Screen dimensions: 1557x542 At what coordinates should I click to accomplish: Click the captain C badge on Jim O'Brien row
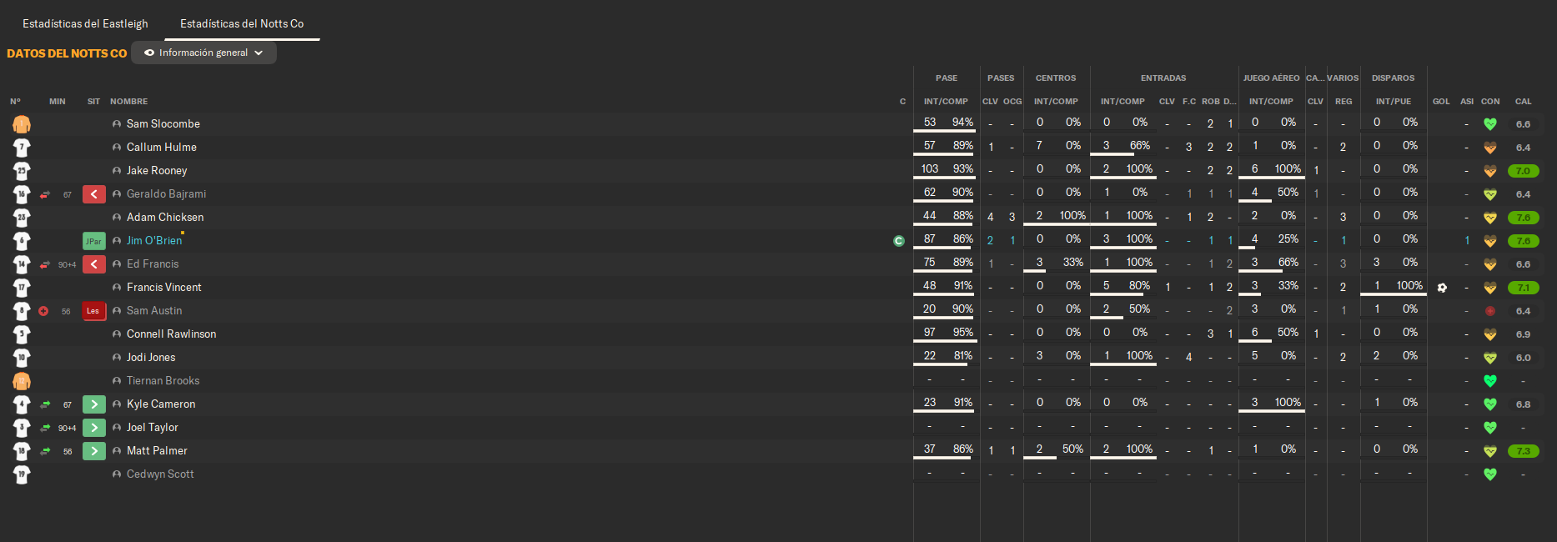(x=899, y=241)
